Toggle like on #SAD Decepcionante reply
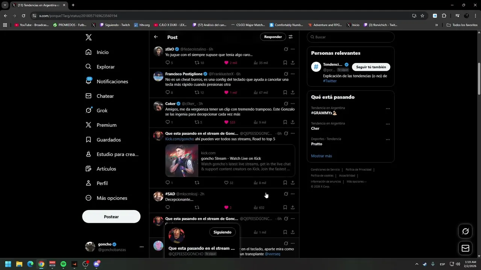 coord(226,207)
